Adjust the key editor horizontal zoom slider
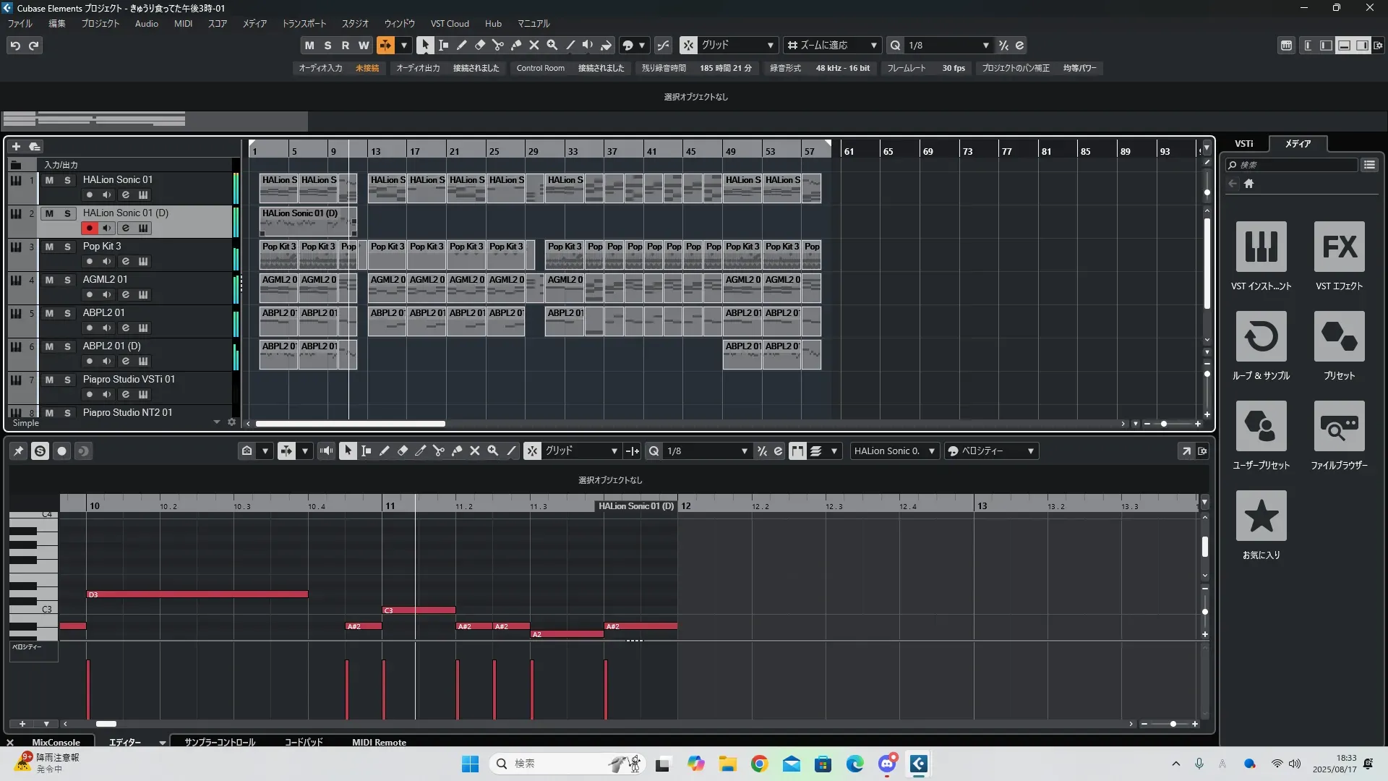1388x781 pixels. (1173, 724)
